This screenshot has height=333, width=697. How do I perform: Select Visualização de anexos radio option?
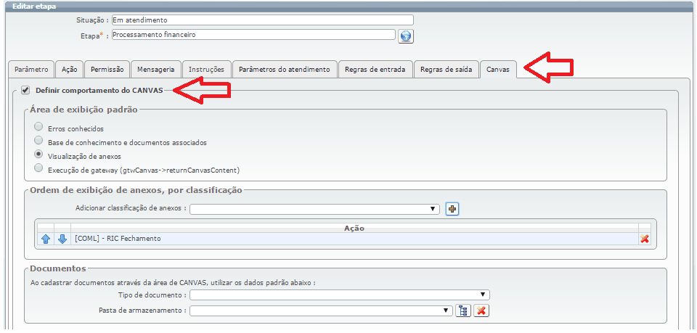coord(38,155)
